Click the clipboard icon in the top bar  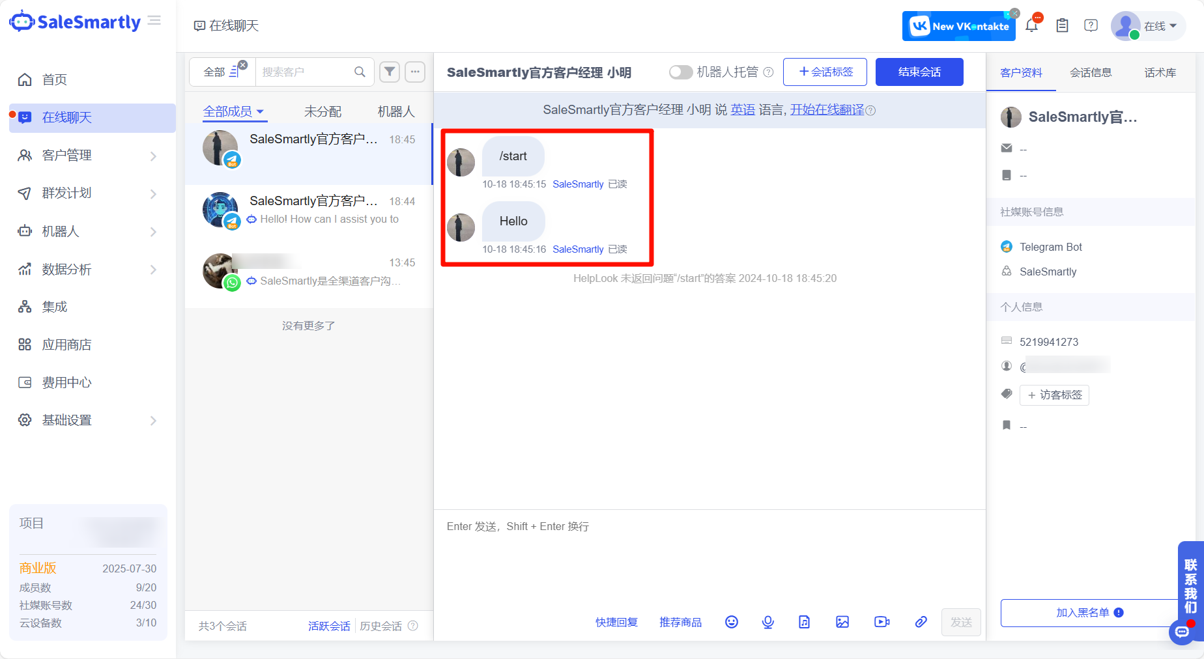[x=1061, y=25]
